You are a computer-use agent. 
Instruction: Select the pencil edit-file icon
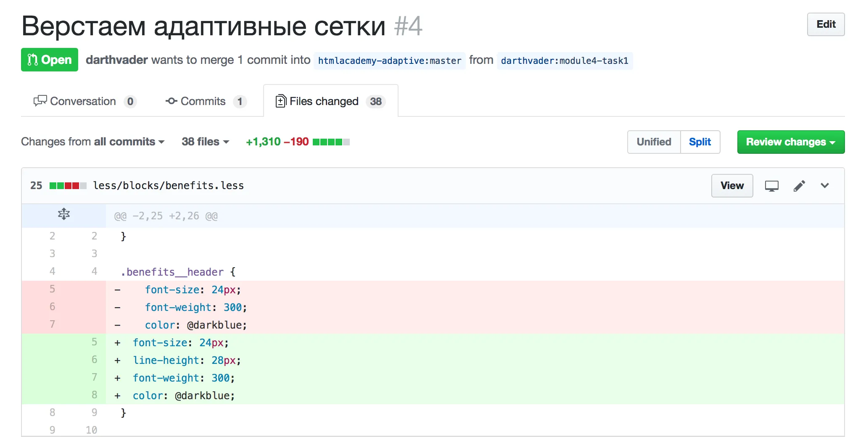(x=800, y=185)
